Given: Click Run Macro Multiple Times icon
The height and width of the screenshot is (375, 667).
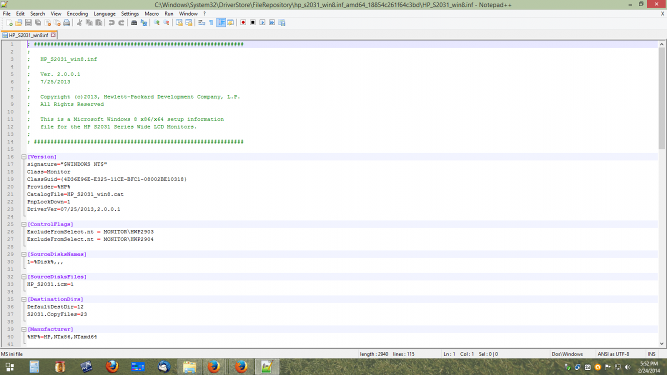Looking at the screenshot, I should pyautogui.click(x=272, y=23).
